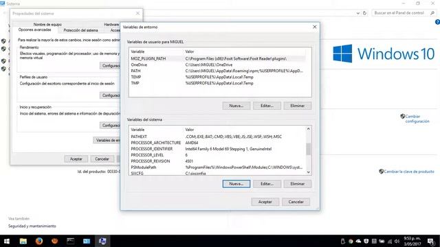Viewport: 440px width, 247px height.
Task: Open Cambiar la clave de producto link
Action: coord(409,172)
